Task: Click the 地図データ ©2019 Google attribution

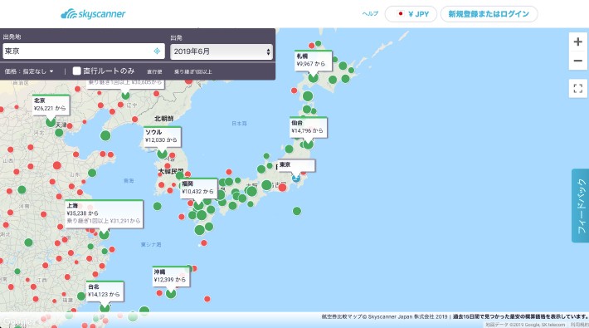Action: click(x=525, y=325)
